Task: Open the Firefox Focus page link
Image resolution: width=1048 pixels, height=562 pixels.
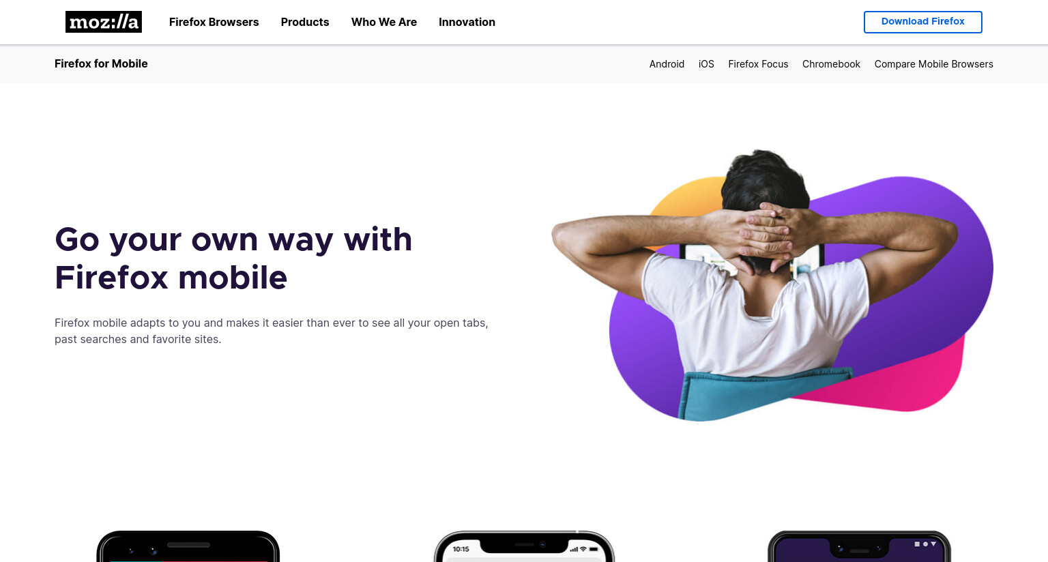Action: (x=758, y=64)
